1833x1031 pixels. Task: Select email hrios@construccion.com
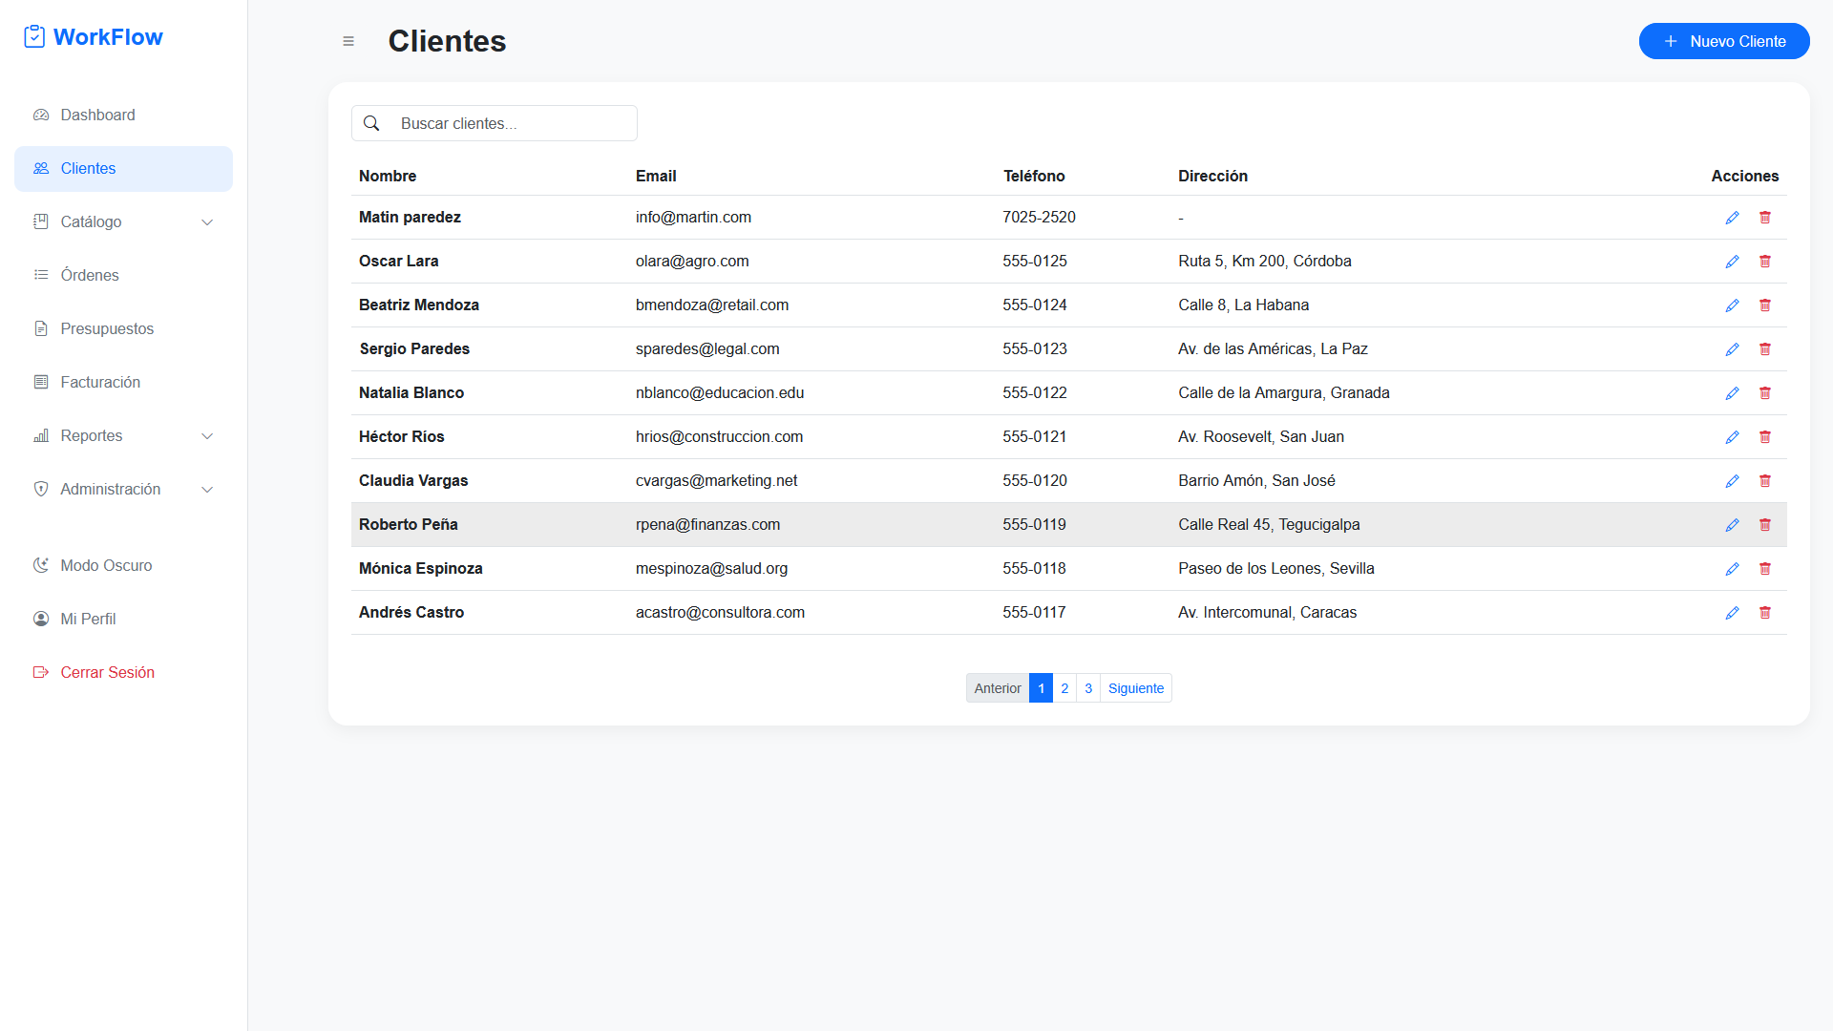(719, 437)
